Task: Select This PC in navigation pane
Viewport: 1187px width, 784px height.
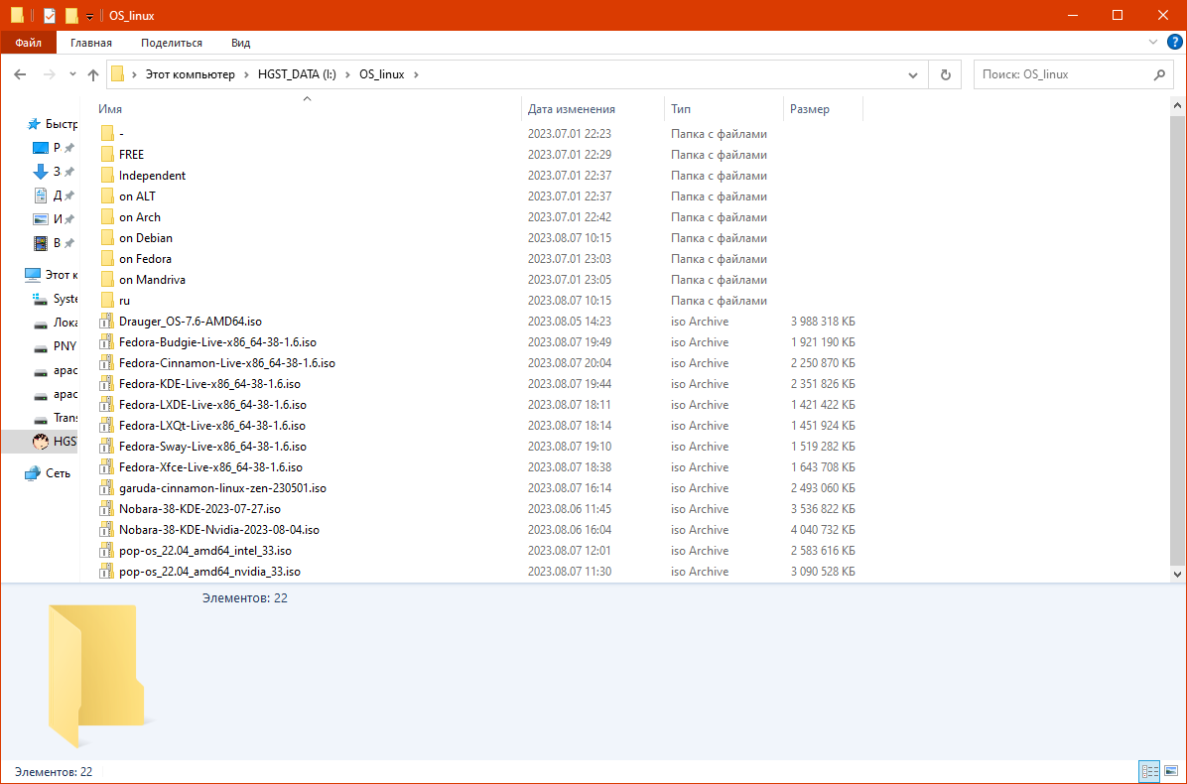Action: (x=51, y=275)
